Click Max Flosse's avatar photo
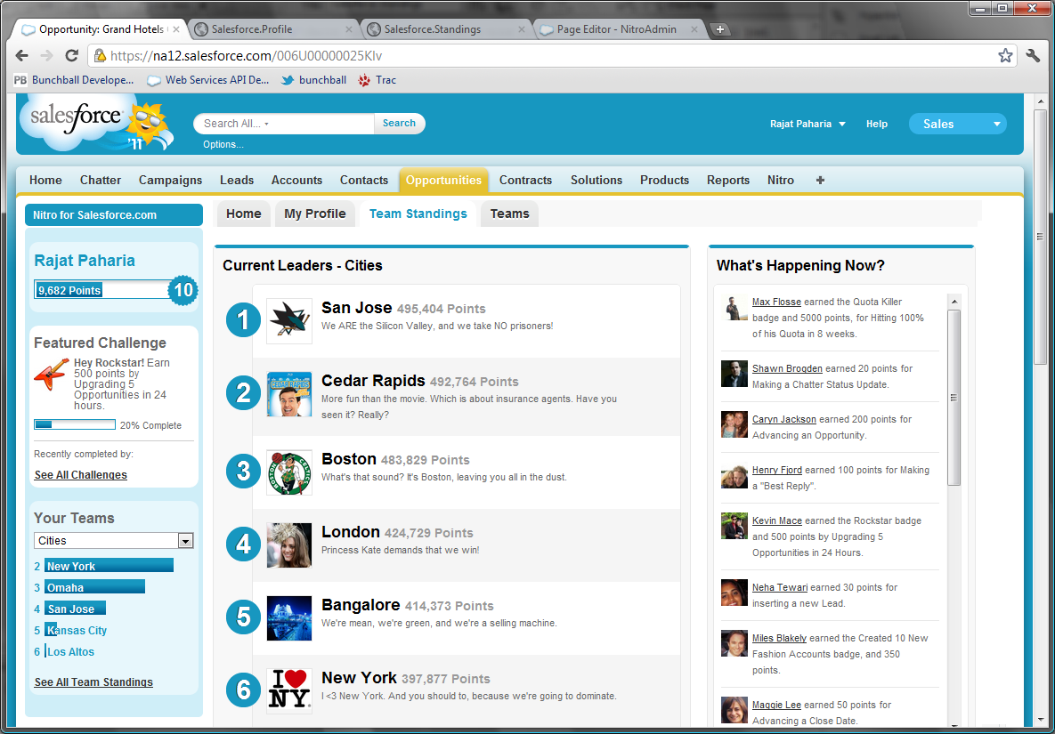 tap(734, 308)
